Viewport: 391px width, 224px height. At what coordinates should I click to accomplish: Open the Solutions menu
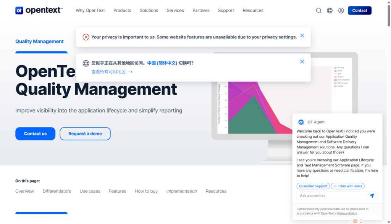149,10
